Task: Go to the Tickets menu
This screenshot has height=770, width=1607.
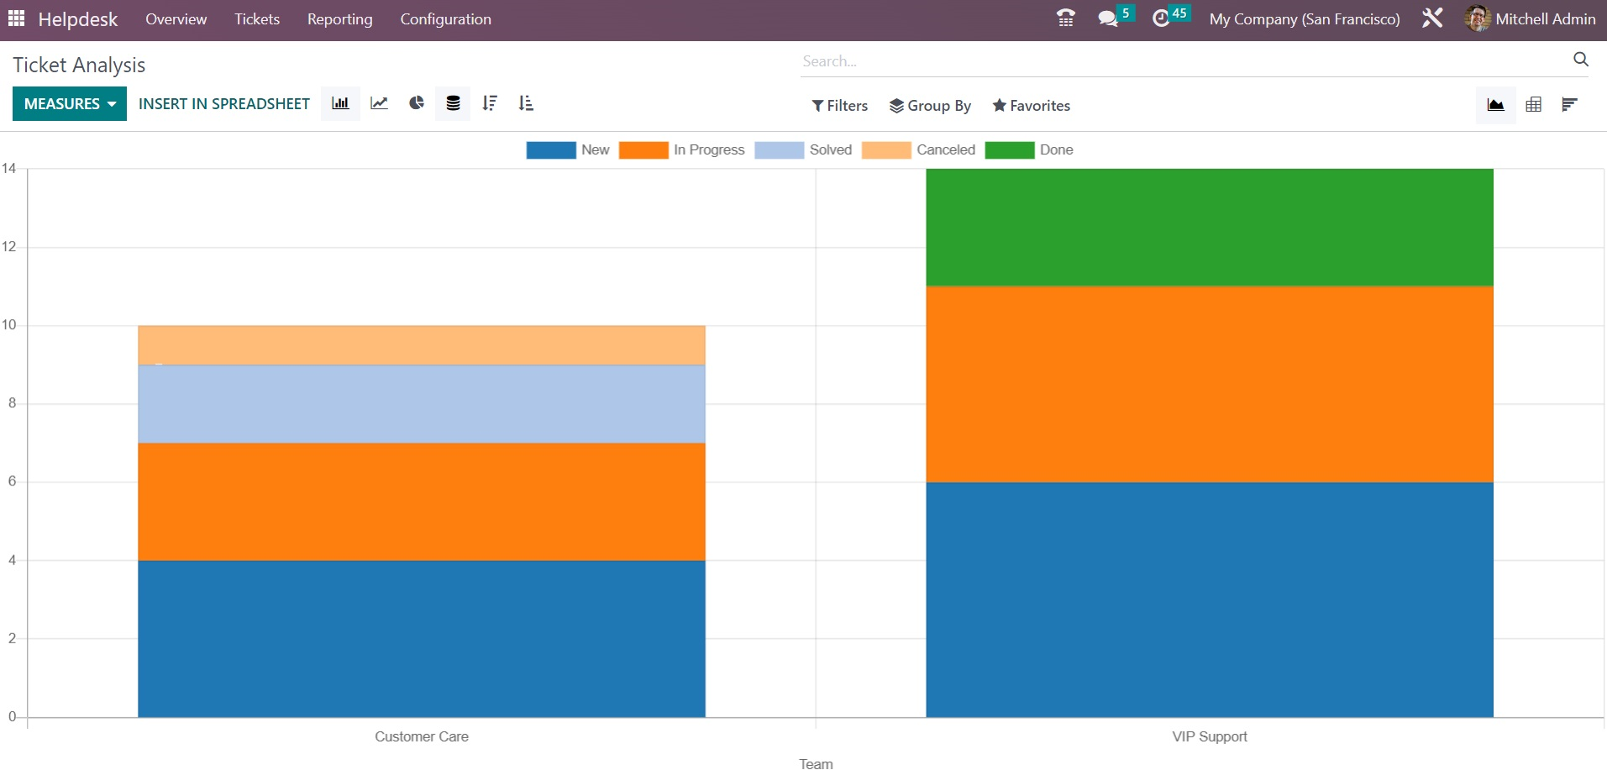Action: click(256, 18)
